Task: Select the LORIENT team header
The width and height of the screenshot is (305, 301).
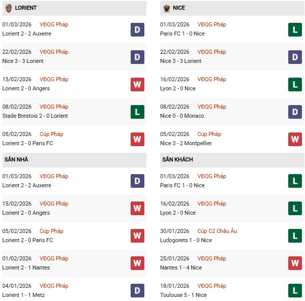Action: pyautogui.click(x=26, y=8)
